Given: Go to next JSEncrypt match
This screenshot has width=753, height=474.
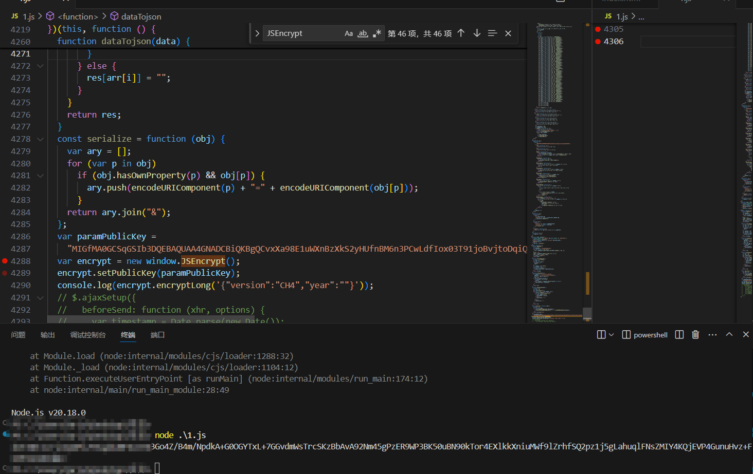Looking at the screenshot, I should click(x=477, y=33).
